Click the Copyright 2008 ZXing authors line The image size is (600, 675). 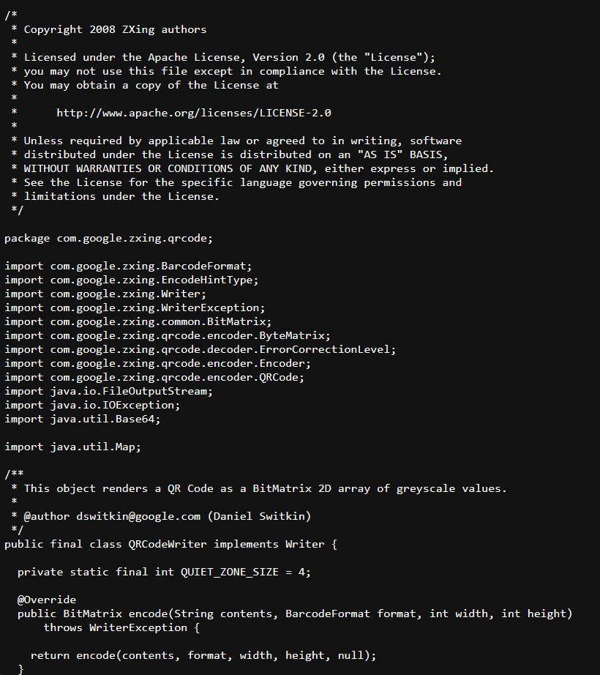pos(115,30)
